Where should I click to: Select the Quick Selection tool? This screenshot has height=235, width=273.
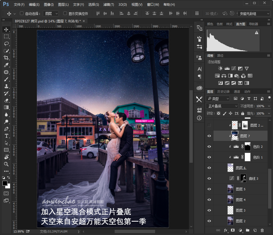(x=6, y=51)
